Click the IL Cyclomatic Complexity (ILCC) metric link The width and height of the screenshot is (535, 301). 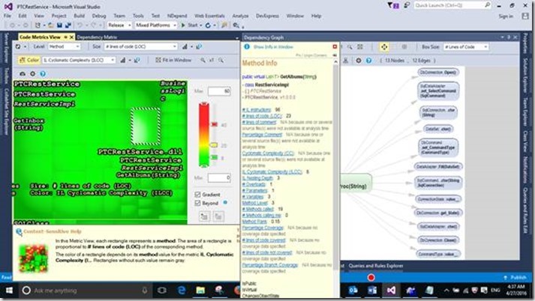coord(272,172)
